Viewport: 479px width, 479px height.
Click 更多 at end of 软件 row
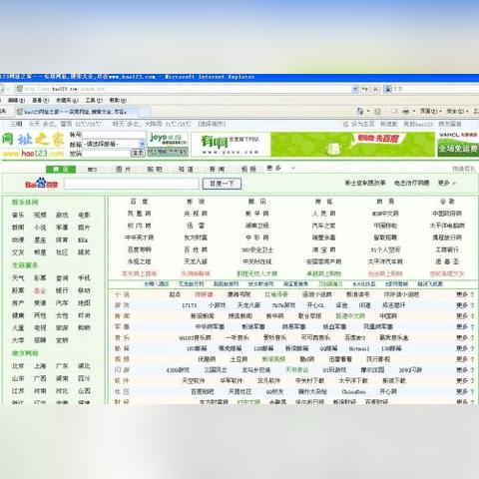point(465,380)
